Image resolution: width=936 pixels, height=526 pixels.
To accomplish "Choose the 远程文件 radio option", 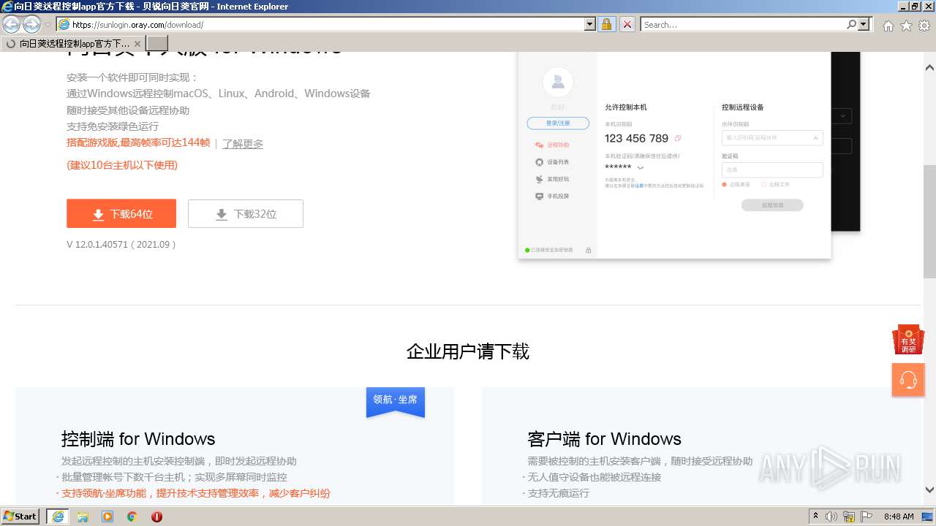I will pyautogui.click(x=776, y=185).
